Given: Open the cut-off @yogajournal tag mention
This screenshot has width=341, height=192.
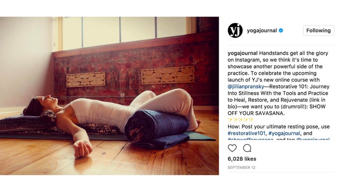Looking at the screenshot, I should click(x=313, y=139).
